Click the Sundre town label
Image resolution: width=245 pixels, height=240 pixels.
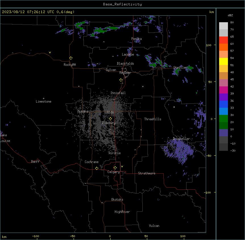pos(83,111)
